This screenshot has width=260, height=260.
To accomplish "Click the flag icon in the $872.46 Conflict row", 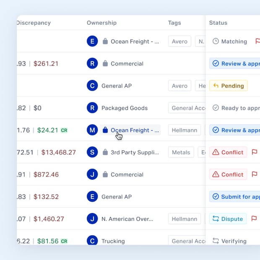I will (x=255, y=174).
